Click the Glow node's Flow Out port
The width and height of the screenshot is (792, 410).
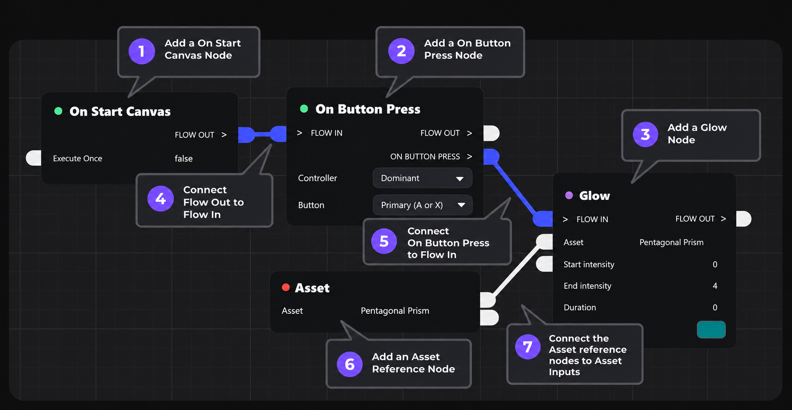pyautogui.click(x=743, y=219)
